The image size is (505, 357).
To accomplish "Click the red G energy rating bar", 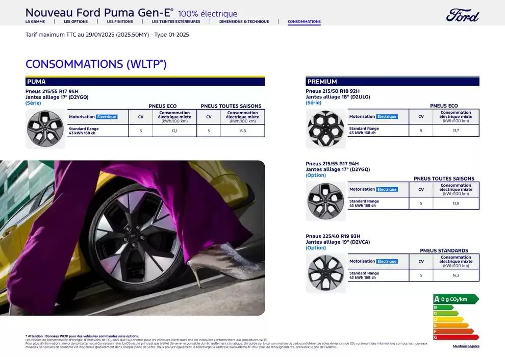I will tap(455, 337).
